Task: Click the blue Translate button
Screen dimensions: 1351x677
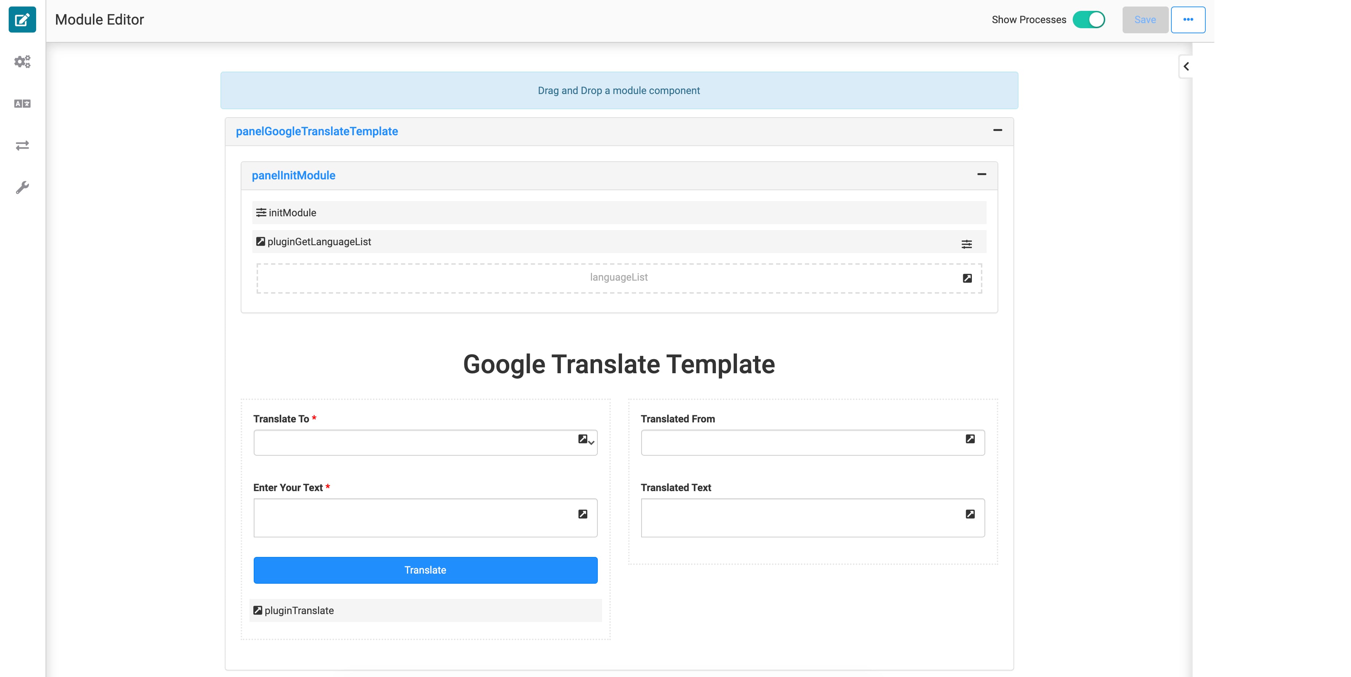Action: coord(425,570)
